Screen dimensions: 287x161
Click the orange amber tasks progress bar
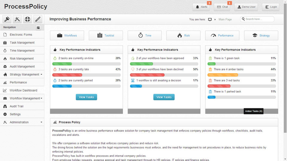click(x=223, y=75)
